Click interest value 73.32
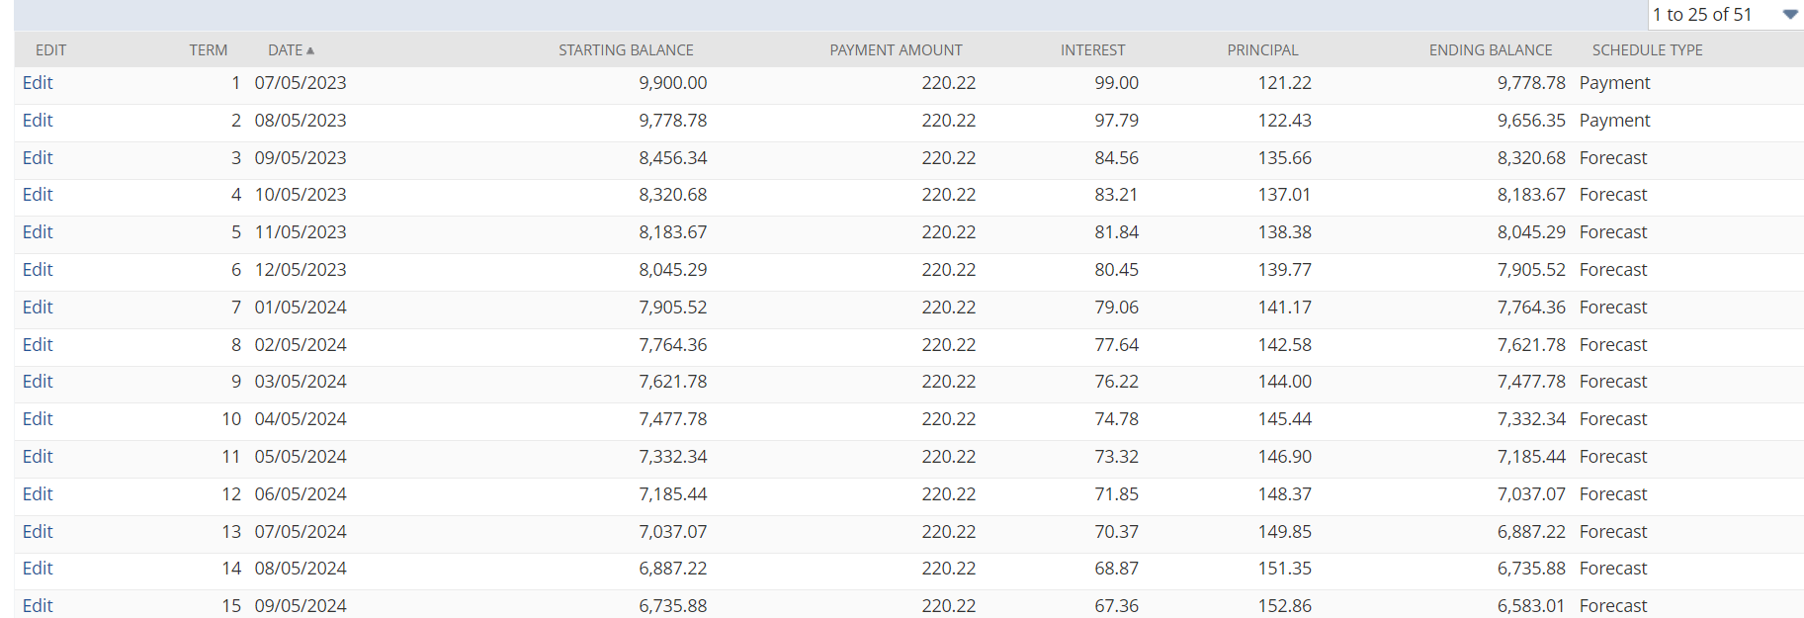This screenshot has width=1804, height=618. tap(1117, 457)
